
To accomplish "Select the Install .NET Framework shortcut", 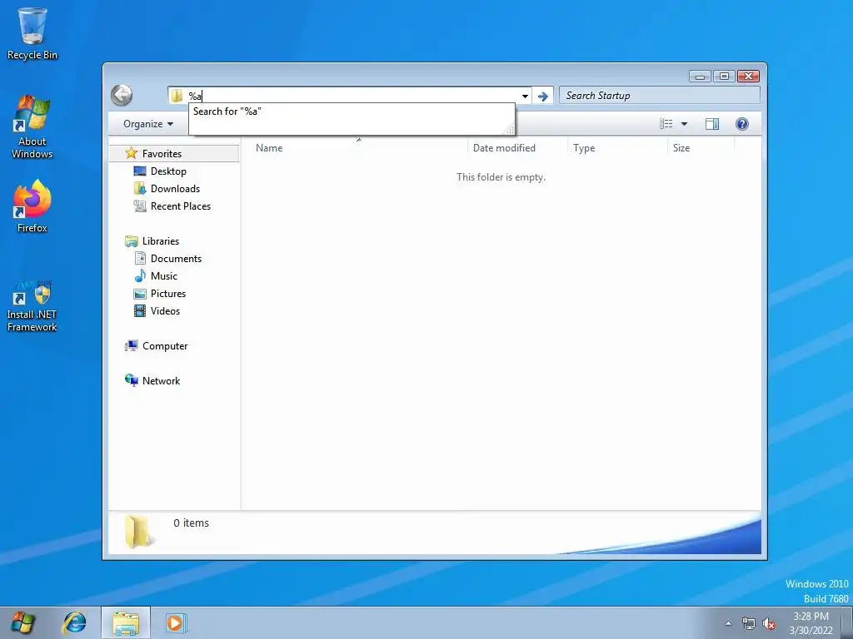I will coord(32,305).
